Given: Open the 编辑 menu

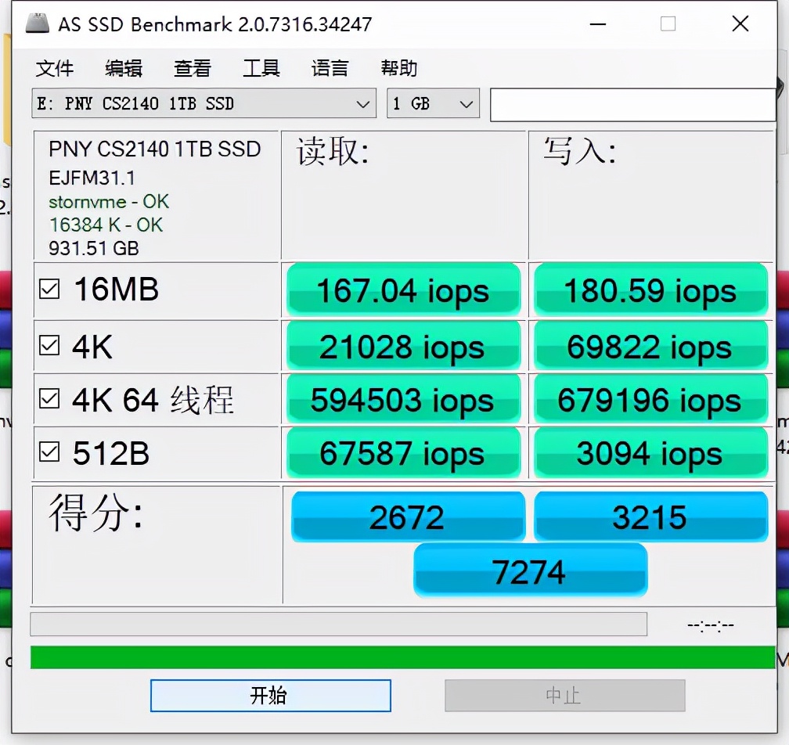Looking at the screenshot, I should coord(123,69).
